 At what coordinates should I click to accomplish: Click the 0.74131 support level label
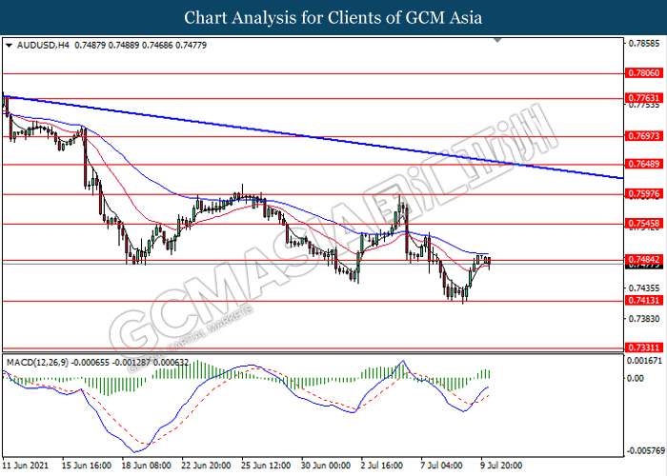click(644, 301)
